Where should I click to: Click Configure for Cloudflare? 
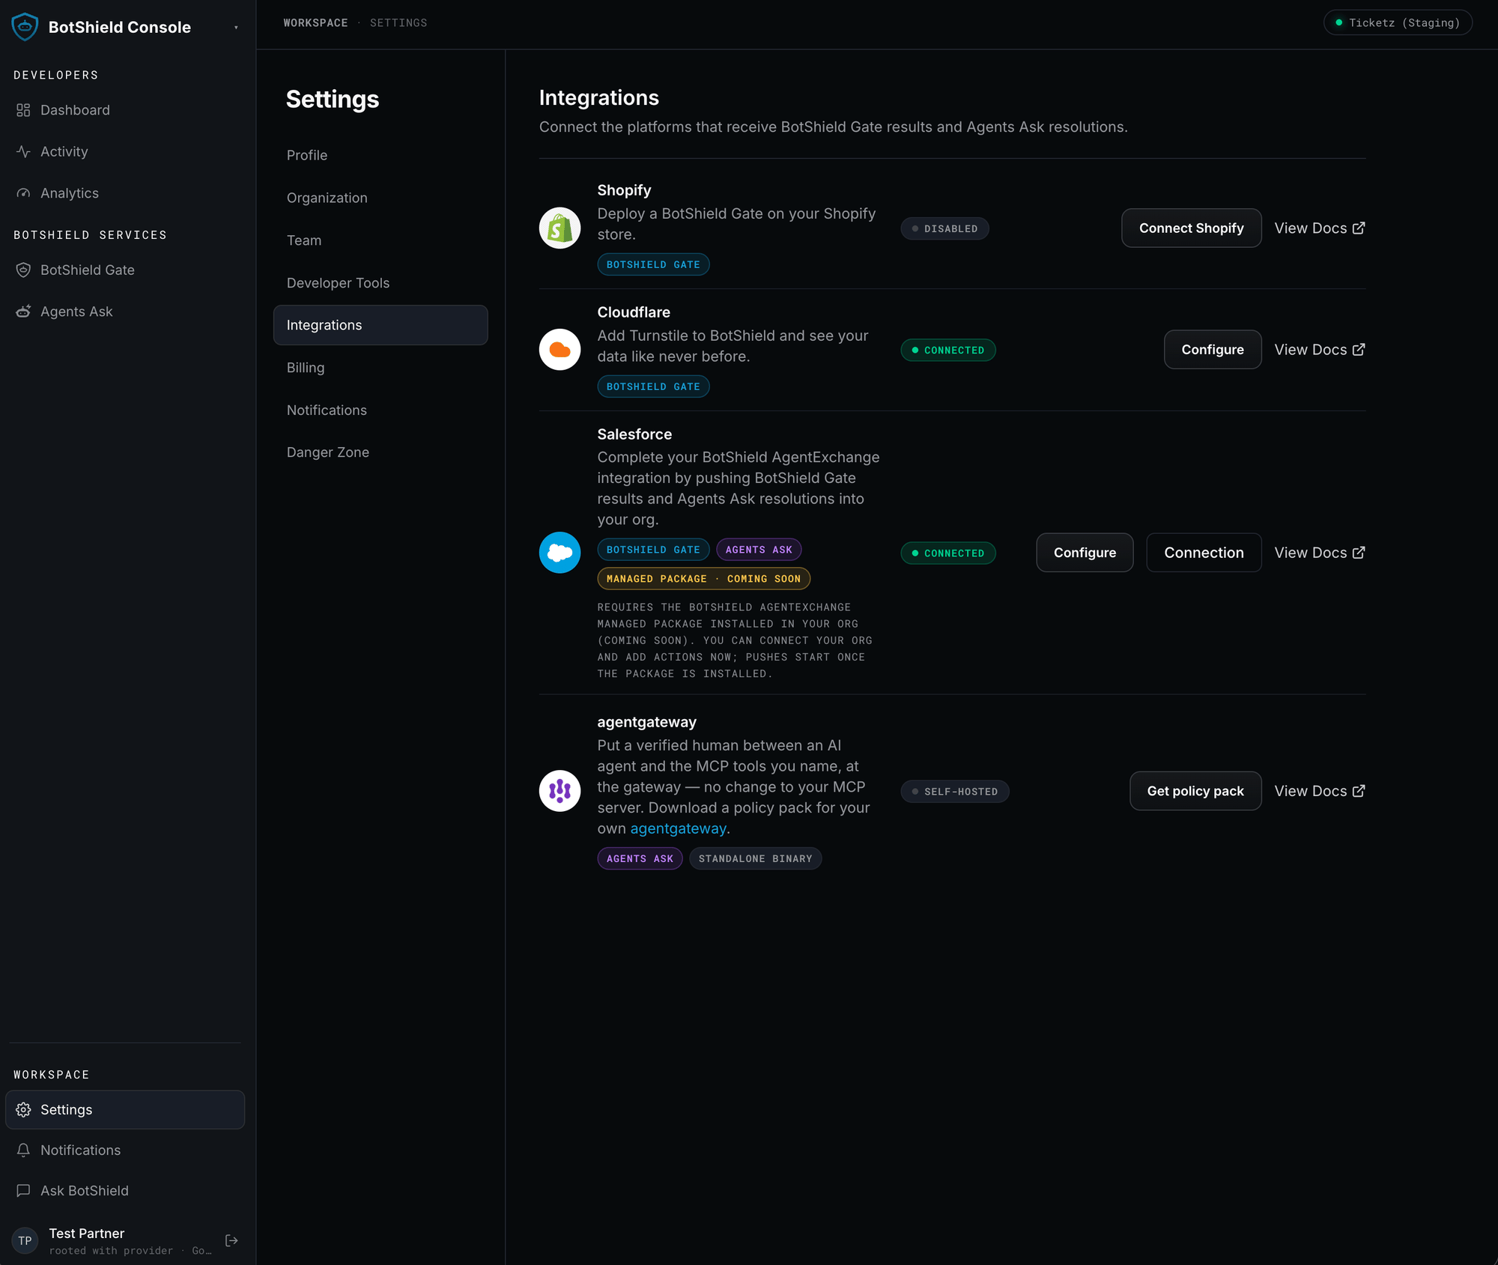click(1212, 349)
